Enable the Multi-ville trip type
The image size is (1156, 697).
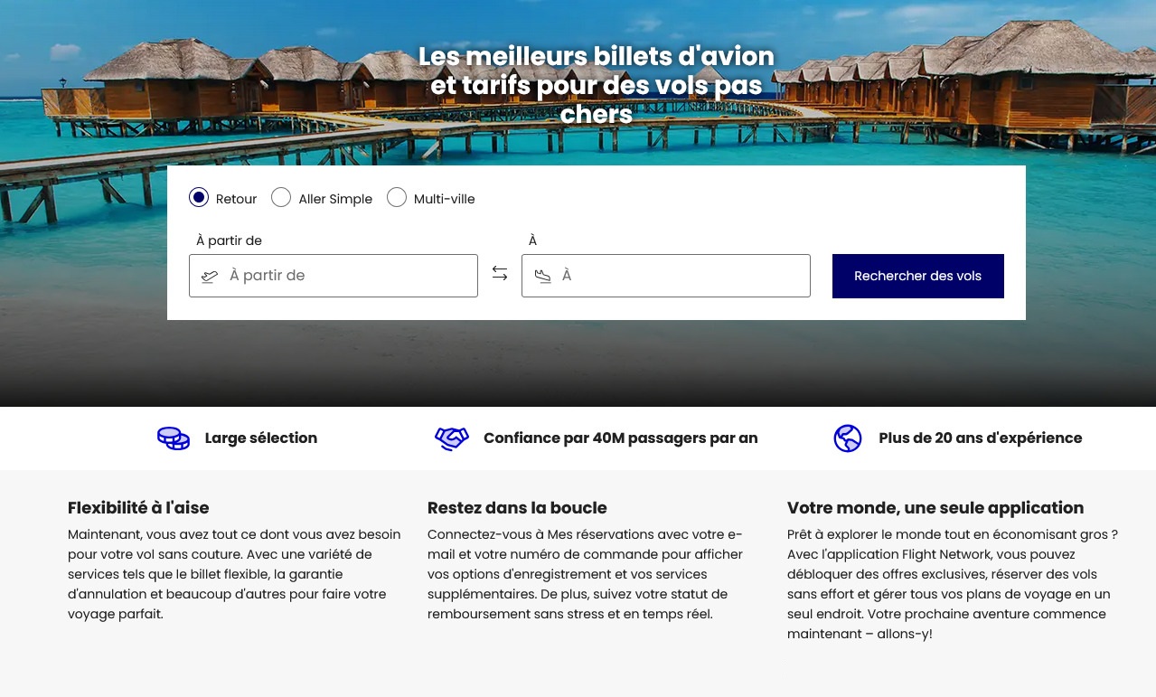[397, 197]
